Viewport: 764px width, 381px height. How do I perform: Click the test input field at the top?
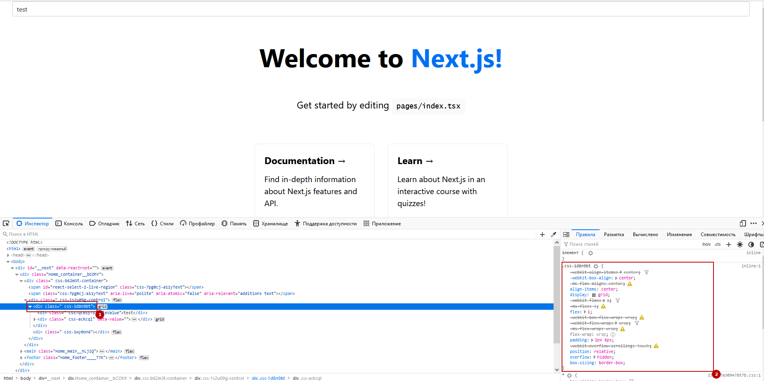[381, 9]
